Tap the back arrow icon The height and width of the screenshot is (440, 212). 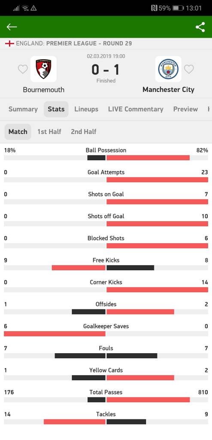click(12, 27)
